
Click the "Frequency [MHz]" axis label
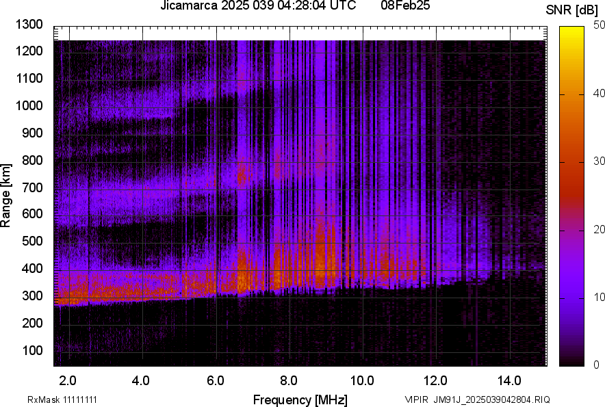coord(300,399)
